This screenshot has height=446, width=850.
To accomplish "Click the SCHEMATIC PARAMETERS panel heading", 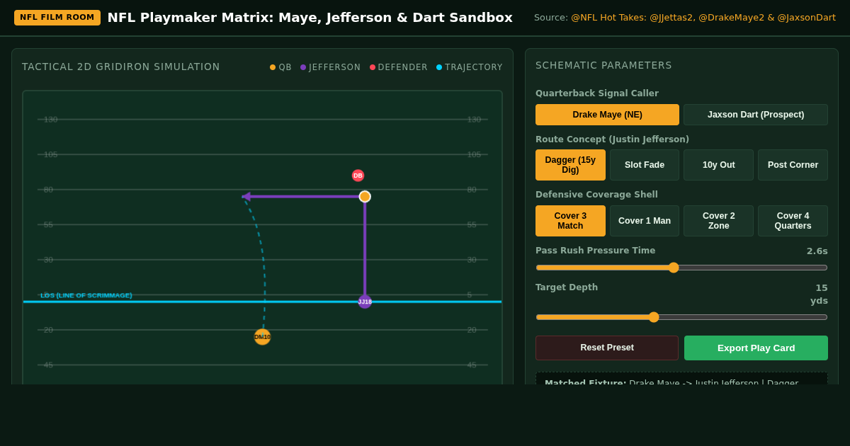I will [x=603, y=65].
